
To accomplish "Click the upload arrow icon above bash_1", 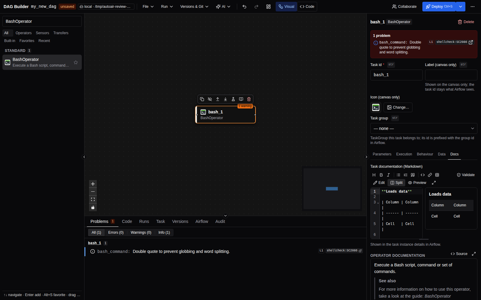I will (218, 99).
